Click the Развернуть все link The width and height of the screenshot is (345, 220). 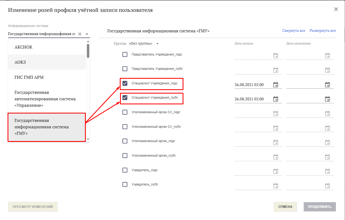point(323,31)
